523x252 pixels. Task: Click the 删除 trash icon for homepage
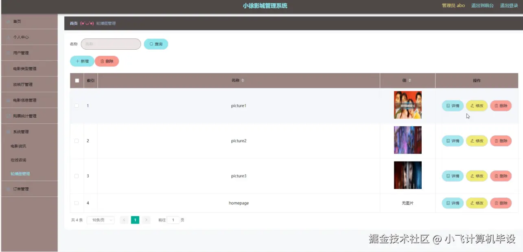click(x=497, y=203)
